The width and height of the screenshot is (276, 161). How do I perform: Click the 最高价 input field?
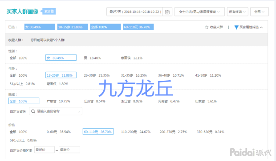pos(69,149)
